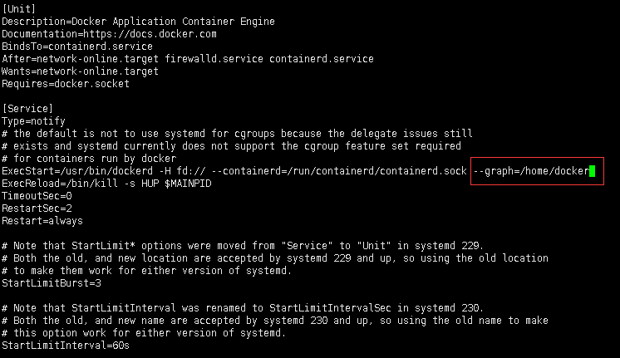Click the Description=Docker Application Container Engine line
Viewport: 620px width, 358px height.
tap(138, 21)
